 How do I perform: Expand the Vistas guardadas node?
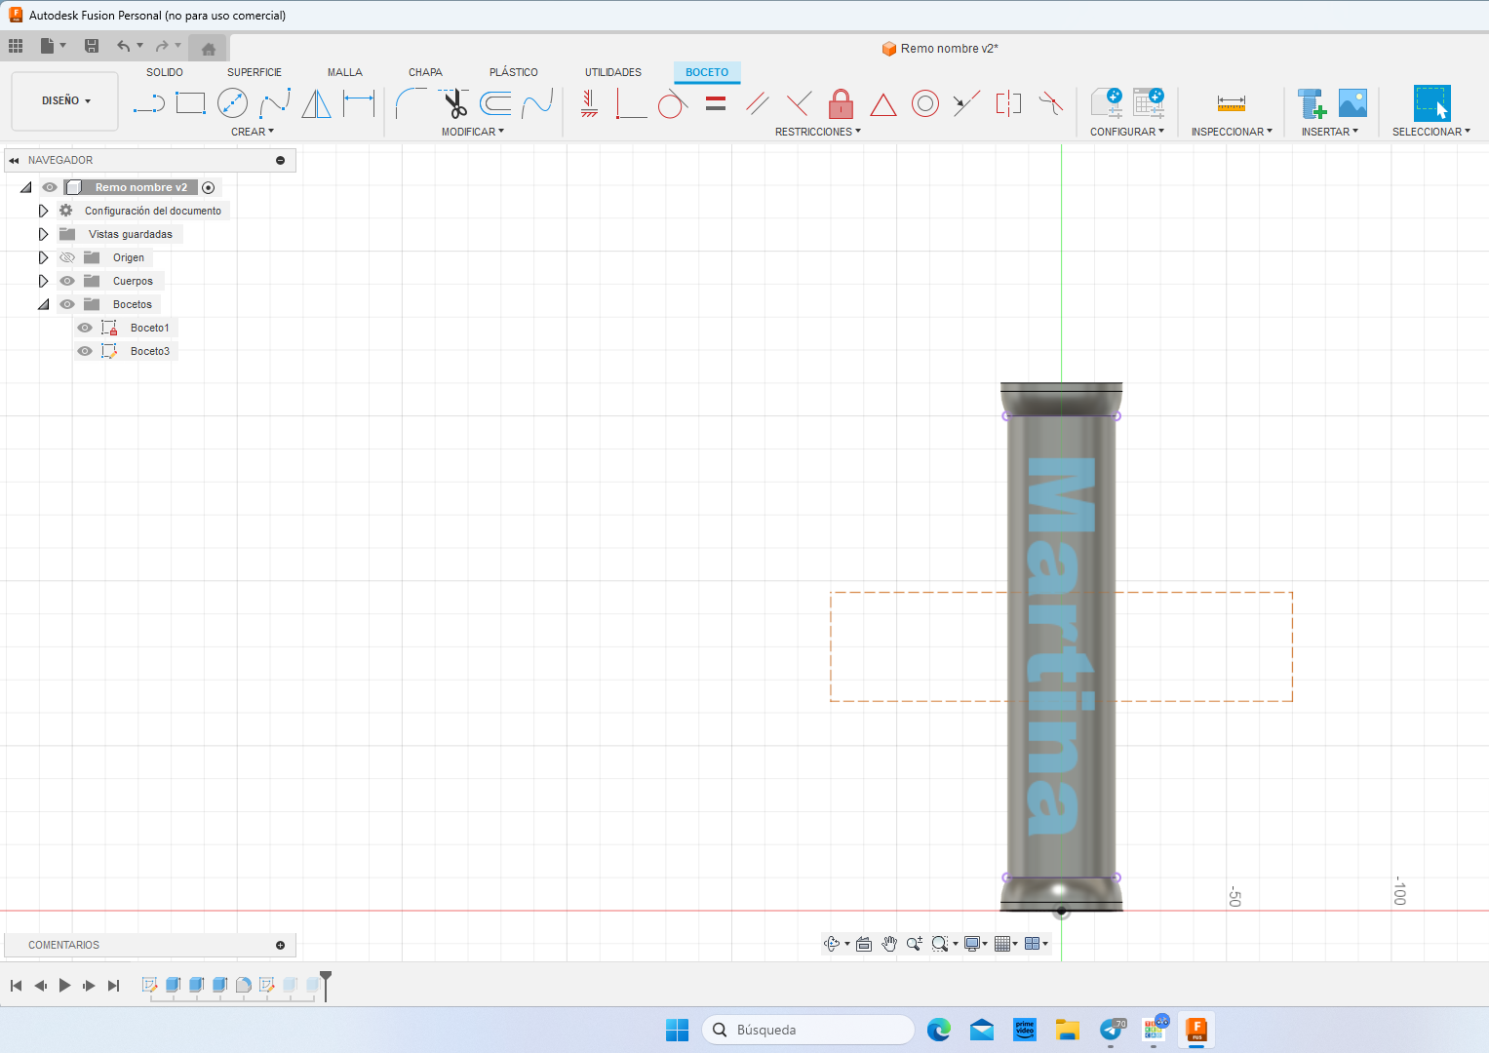43,234
